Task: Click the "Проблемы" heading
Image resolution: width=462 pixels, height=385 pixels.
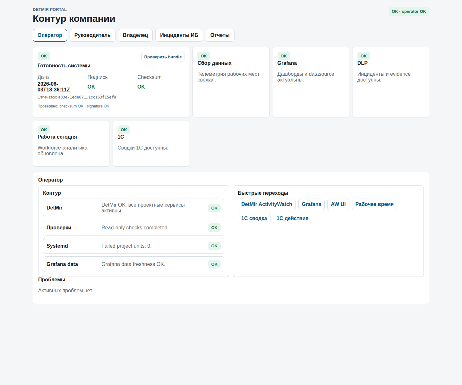Action: (52, 280)
